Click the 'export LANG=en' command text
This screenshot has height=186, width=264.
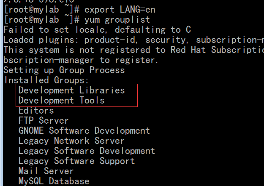pos(120,10)
